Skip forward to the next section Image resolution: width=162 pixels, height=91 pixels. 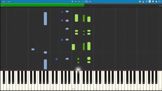point(79,2)
